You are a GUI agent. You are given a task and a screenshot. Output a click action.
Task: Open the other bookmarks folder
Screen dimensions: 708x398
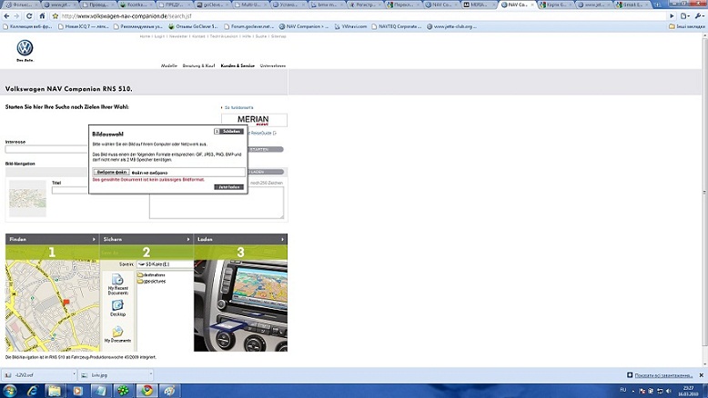pos(686,26)
